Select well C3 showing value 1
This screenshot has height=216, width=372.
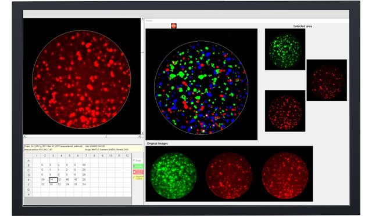point(53,170)
